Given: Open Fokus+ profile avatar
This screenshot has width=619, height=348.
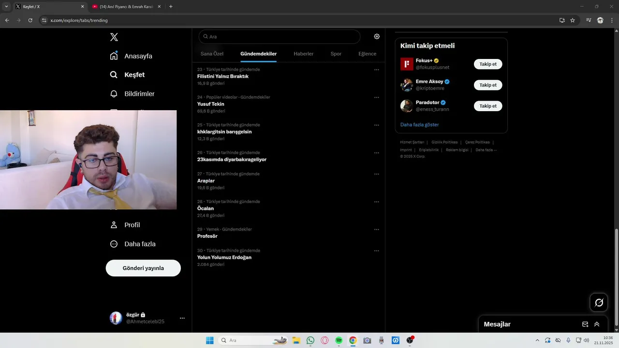Looking at the screenshot, I should tap(407, 64).
